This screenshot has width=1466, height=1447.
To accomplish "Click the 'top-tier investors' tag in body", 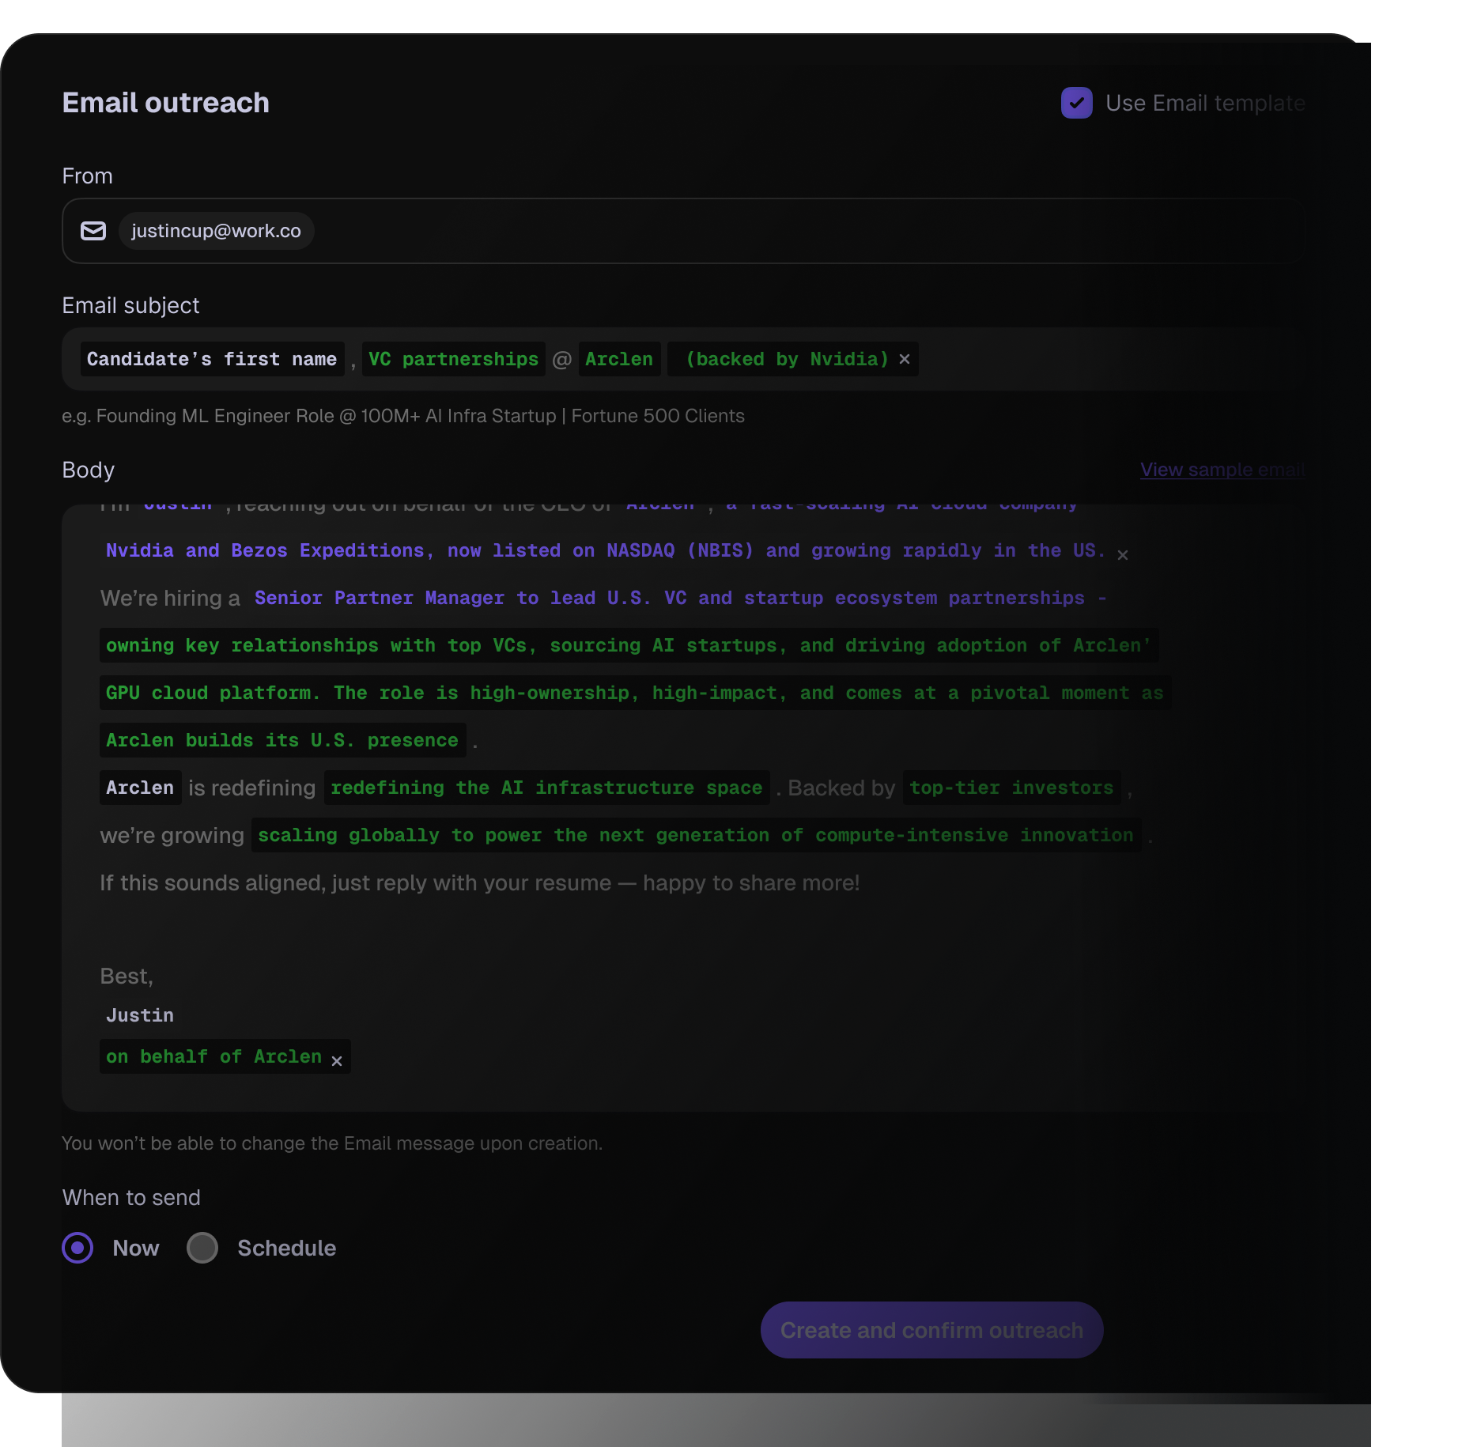I will 1011,788.
